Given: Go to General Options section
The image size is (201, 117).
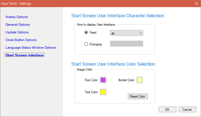Looking at the screenshot, I should pyautogui.click(x=18, y=25).
